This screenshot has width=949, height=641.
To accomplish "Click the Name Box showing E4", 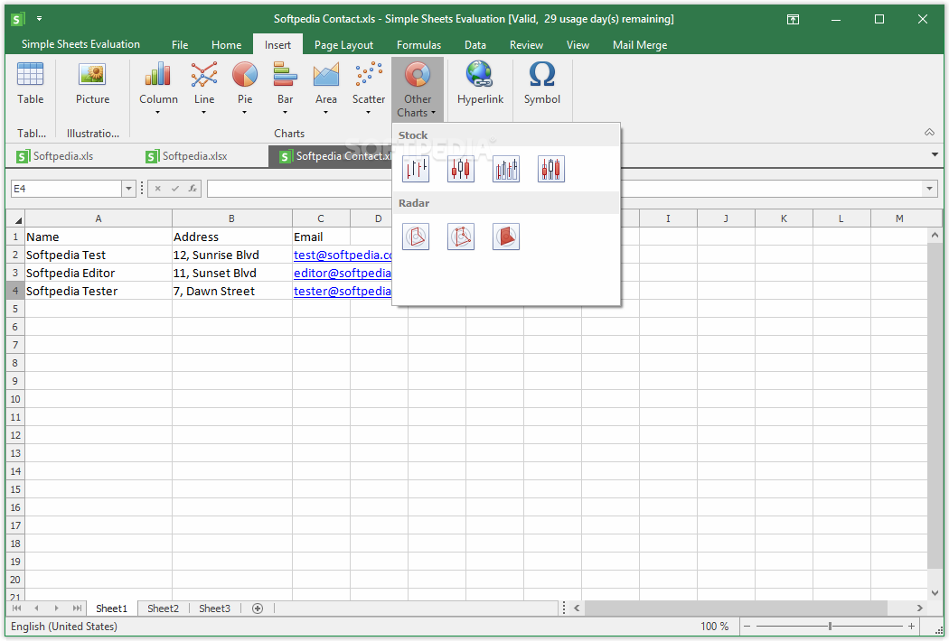I will point(67,189).
